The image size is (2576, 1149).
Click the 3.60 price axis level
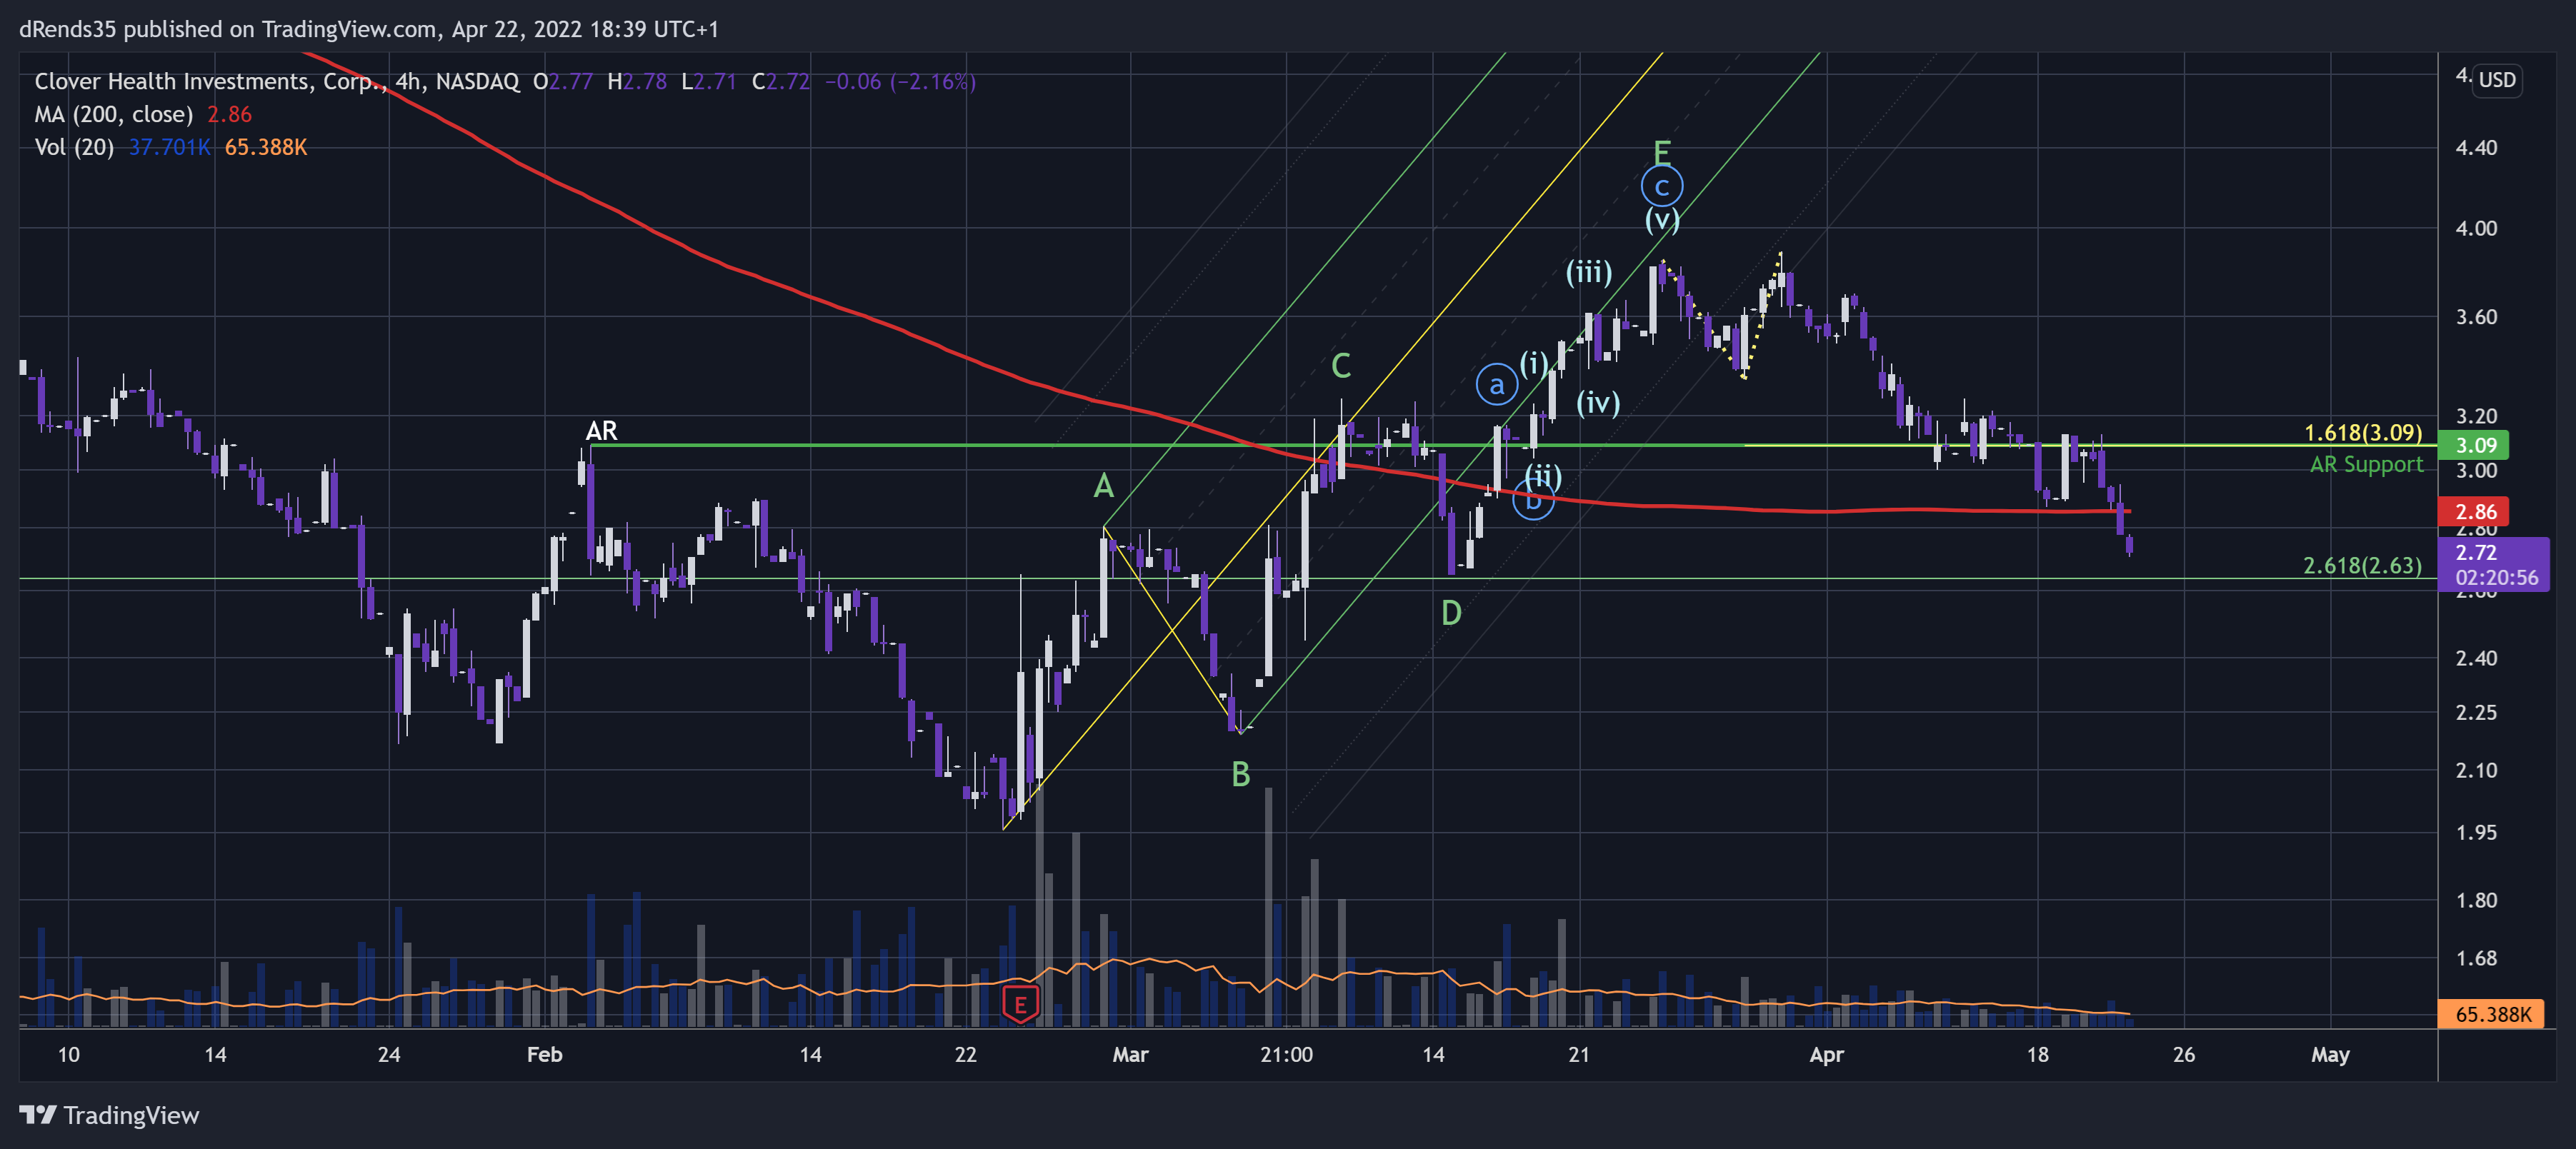2476,317
